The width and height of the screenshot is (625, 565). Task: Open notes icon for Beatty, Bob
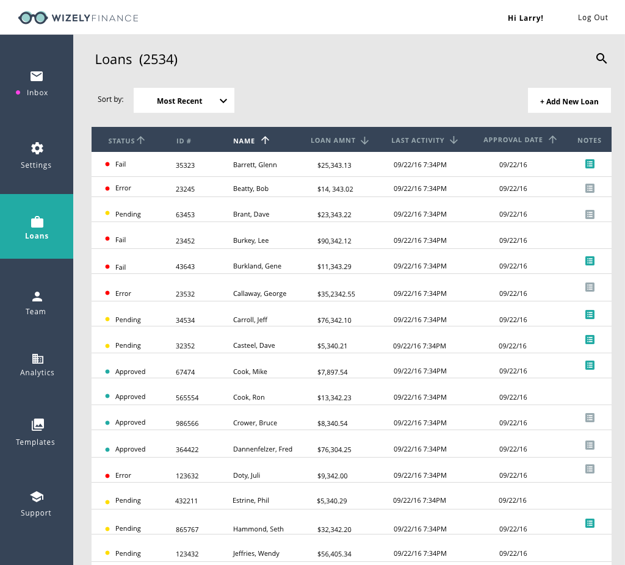tap(590, 188)
